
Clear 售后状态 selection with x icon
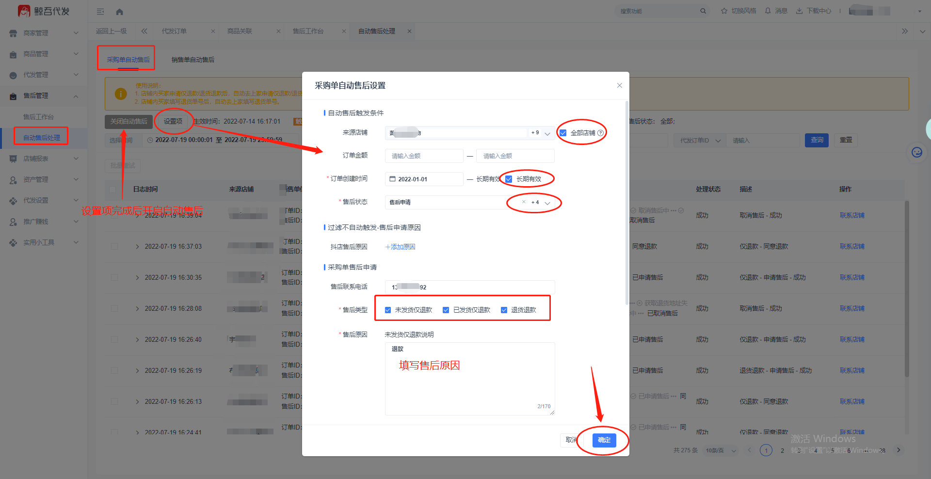coord(524,202)
